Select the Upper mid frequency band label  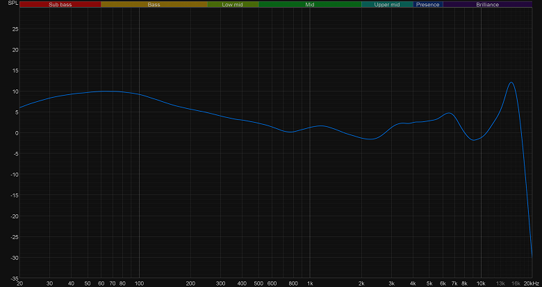387,5
